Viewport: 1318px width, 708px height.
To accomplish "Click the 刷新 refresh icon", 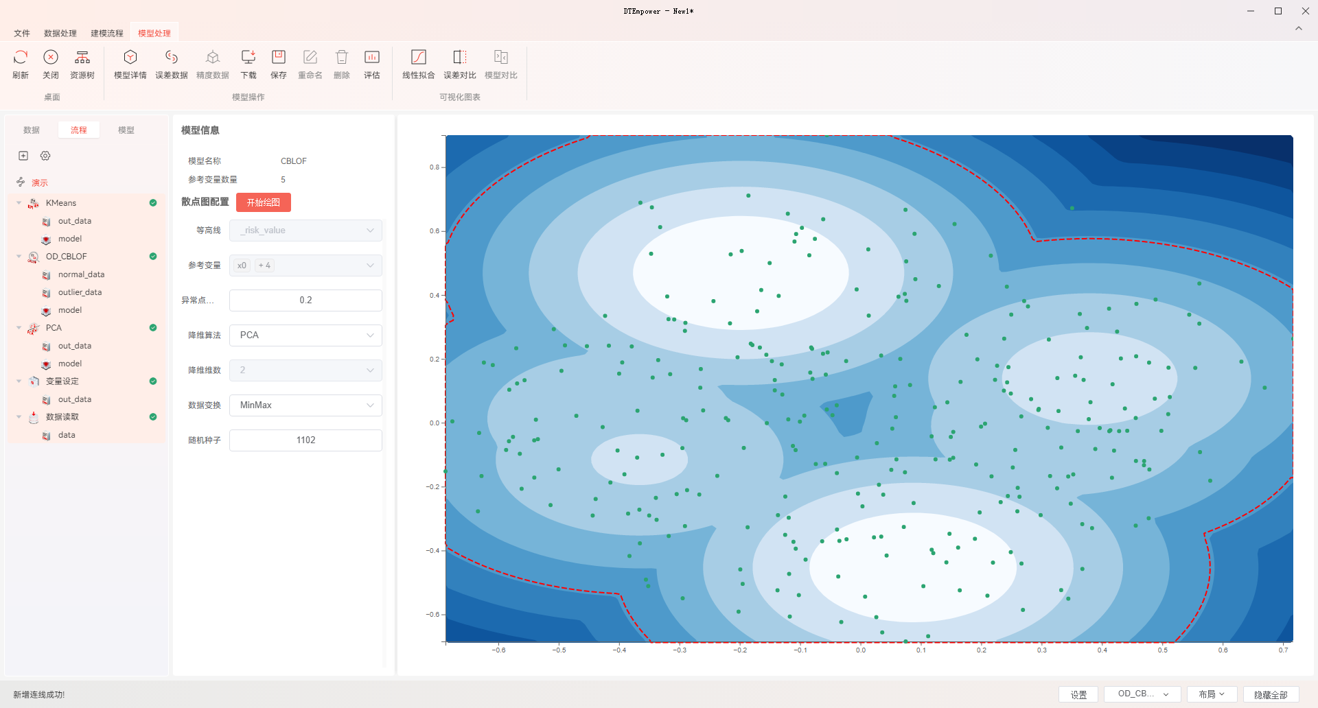I will pos(21,57).
